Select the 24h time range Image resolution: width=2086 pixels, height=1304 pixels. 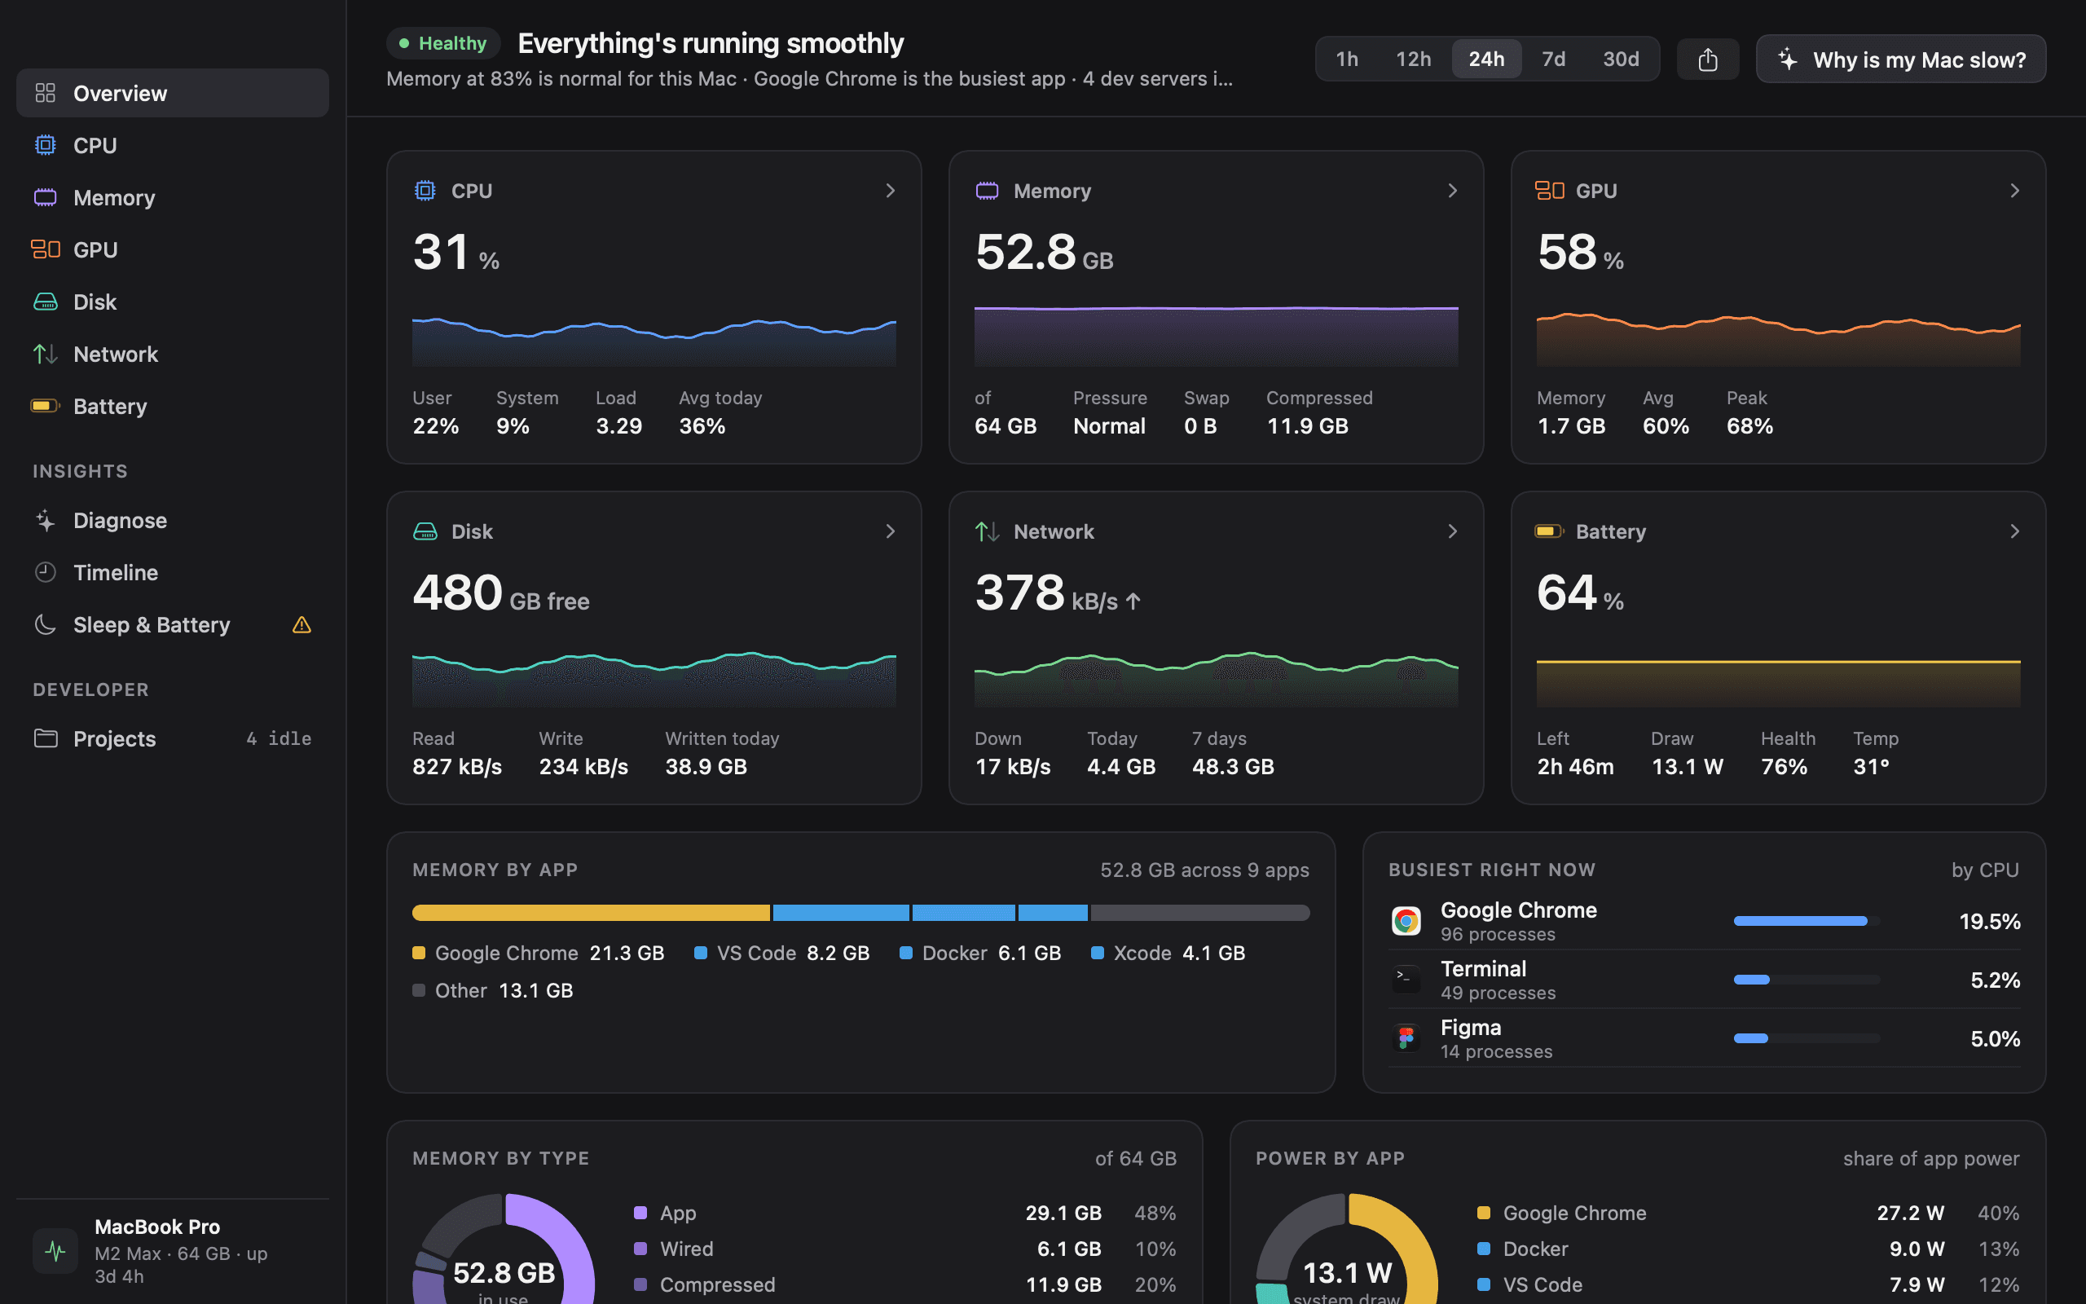click(1487, 59)
